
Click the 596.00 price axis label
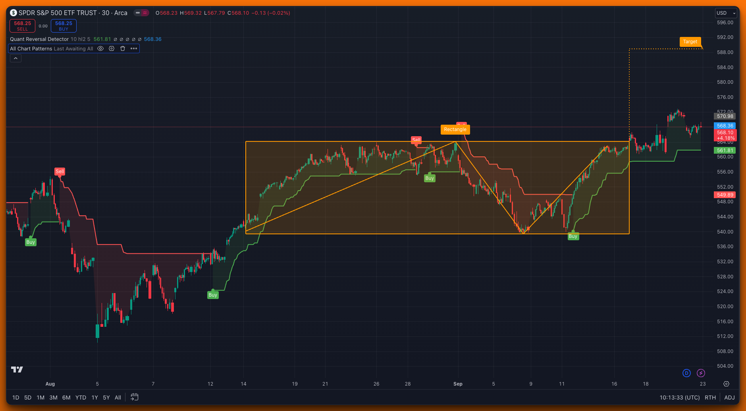(x=725, y=23)
